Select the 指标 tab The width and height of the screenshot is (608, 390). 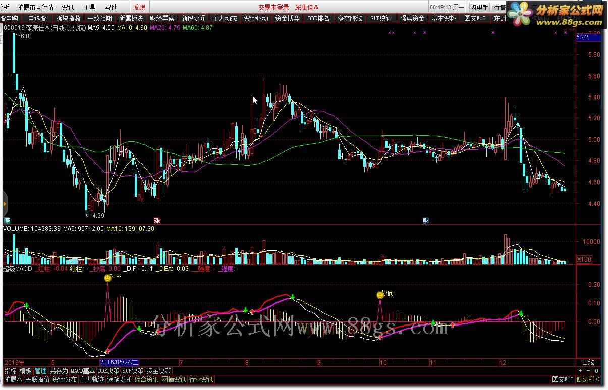tap(10, 371)
